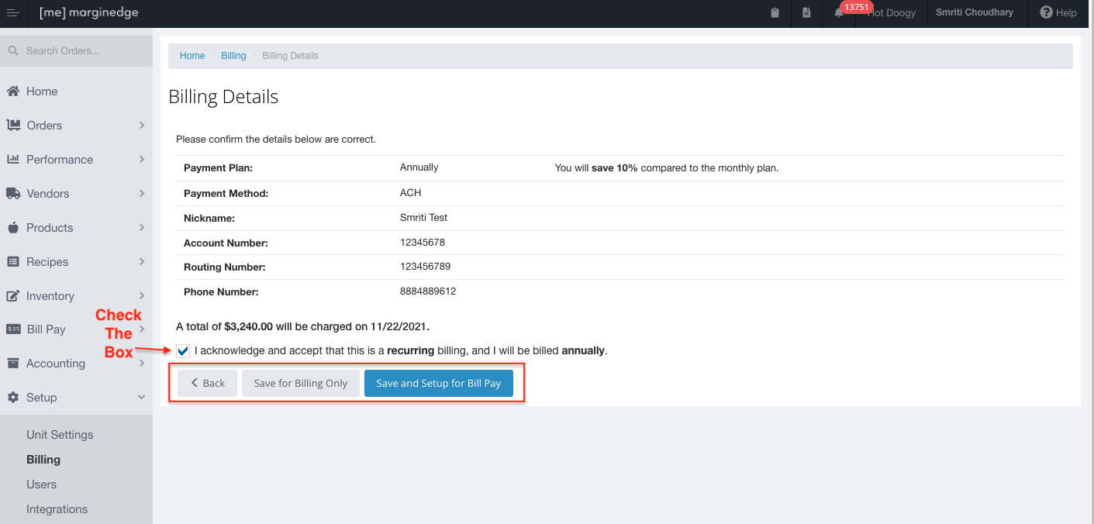Click the Help question mark icon
This screenshot has width=1094, height=524.
(1046, 12)
